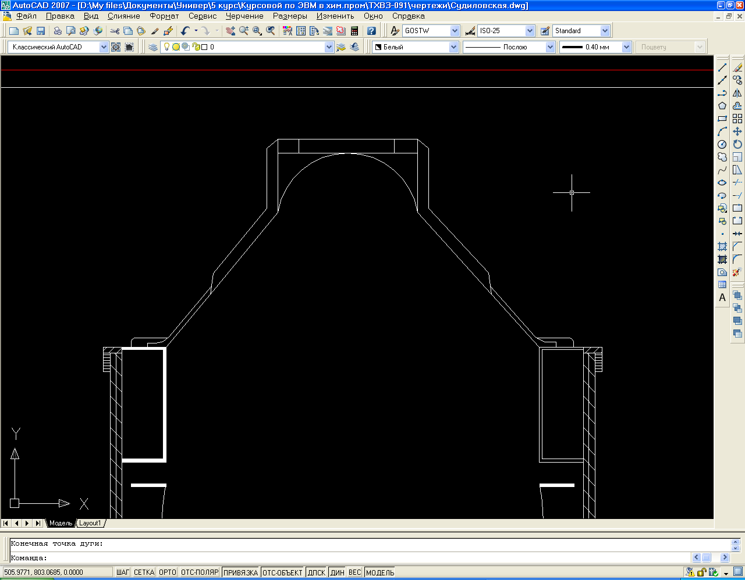This screenshot has width=745, height=580.
Task: Select the Line drawing tool
Action: pos(722,67)
